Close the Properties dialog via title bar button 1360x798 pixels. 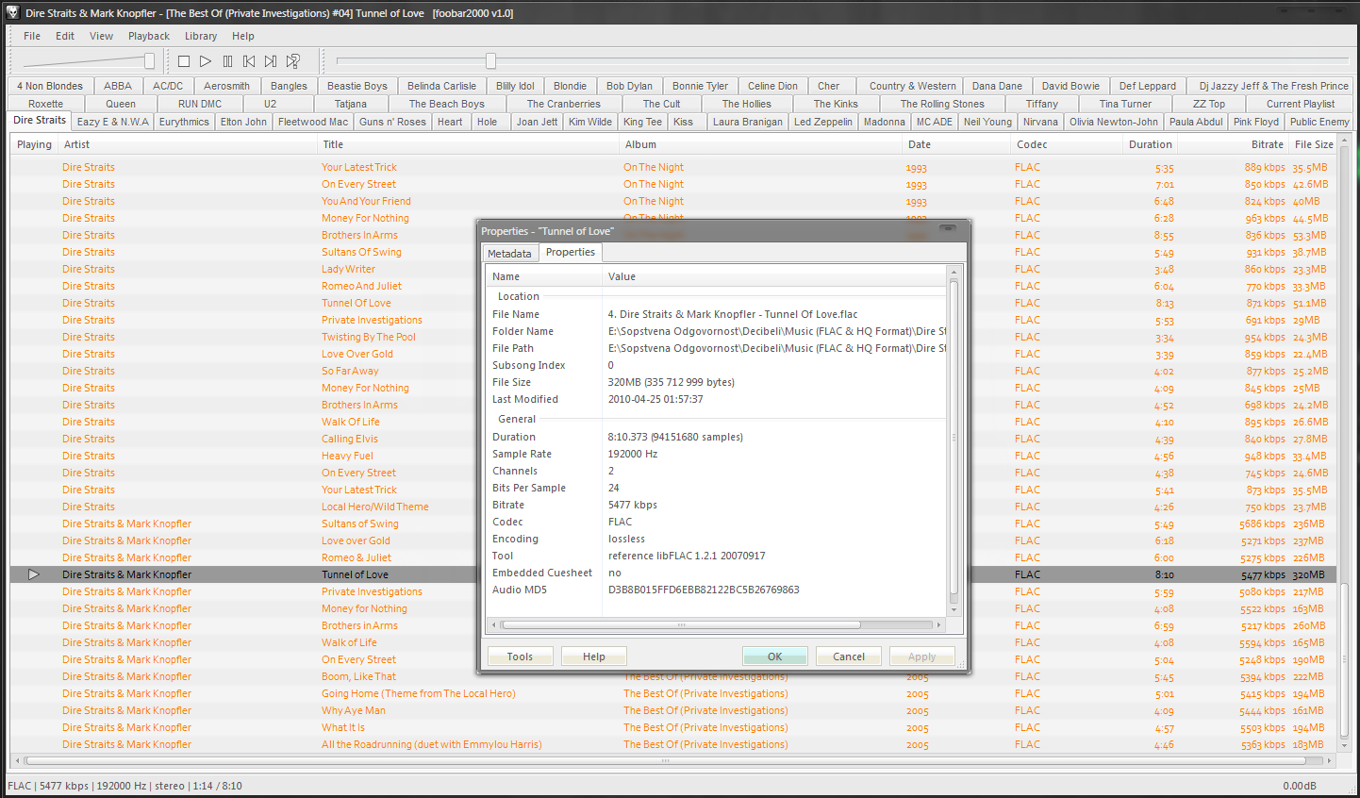(948, 228)
